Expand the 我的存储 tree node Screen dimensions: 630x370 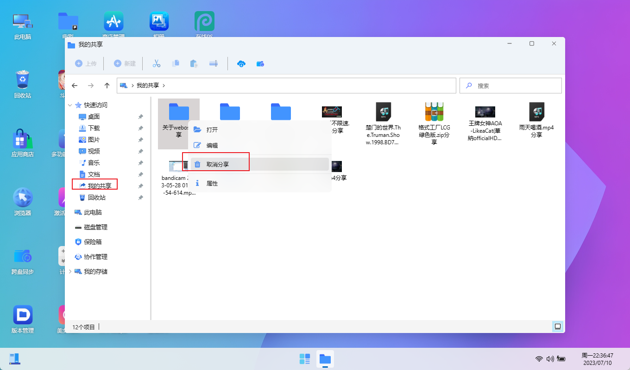pos(70,271)
